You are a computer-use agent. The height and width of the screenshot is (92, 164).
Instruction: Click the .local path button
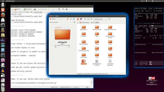pos(92,22)
